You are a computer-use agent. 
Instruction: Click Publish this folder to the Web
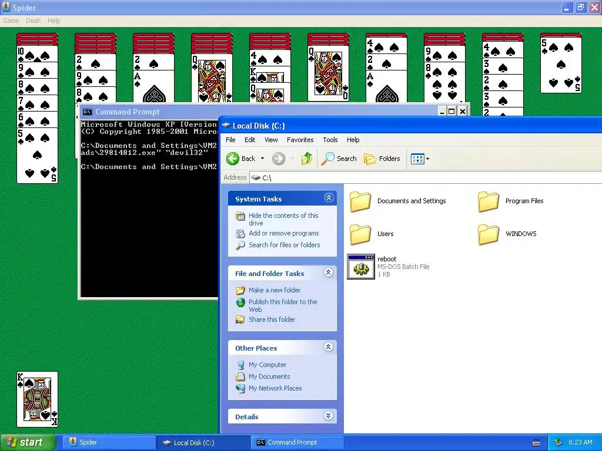pos(283,305)
